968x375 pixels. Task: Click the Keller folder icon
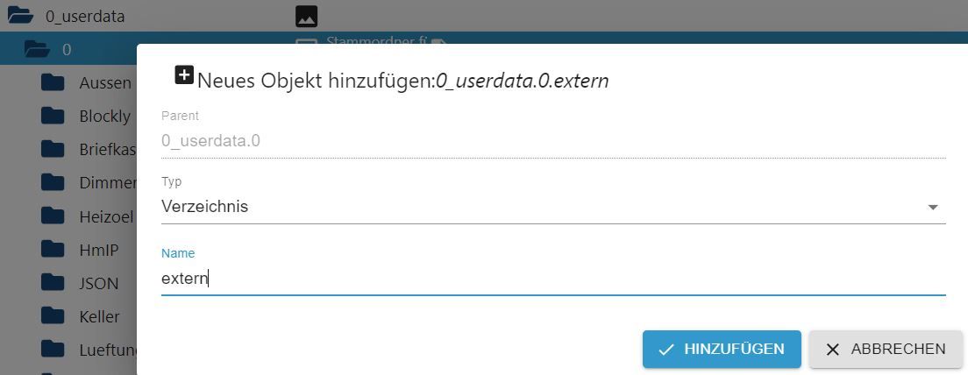(53, 316)
